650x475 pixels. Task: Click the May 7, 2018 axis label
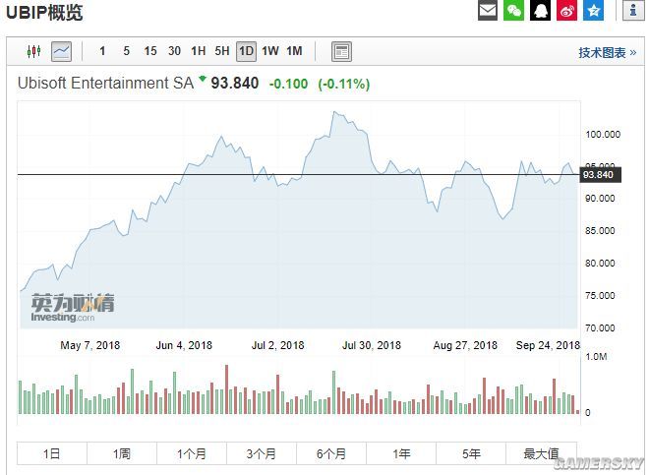click(x=89, y=345)
